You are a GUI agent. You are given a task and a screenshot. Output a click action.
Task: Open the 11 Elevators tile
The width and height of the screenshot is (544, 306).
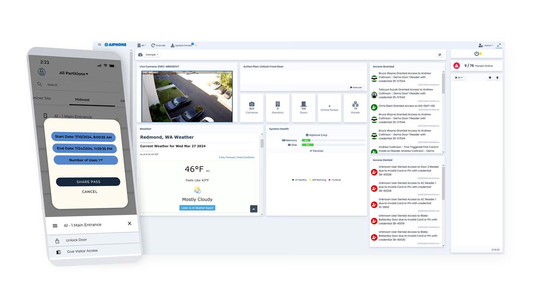278,108
